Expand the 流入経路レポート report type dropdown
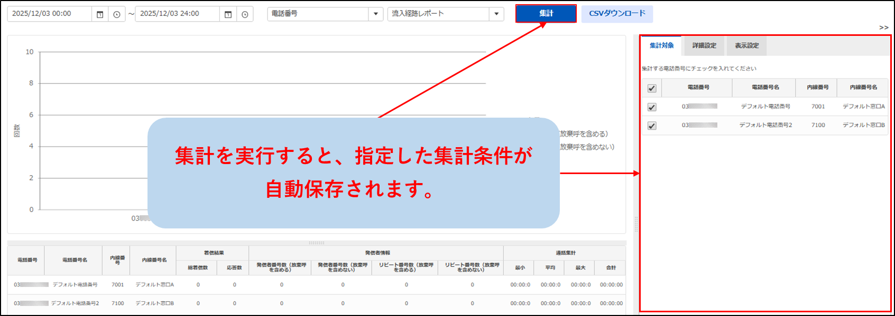This screenshot has width=895, height=316. (x=496, y=14)
